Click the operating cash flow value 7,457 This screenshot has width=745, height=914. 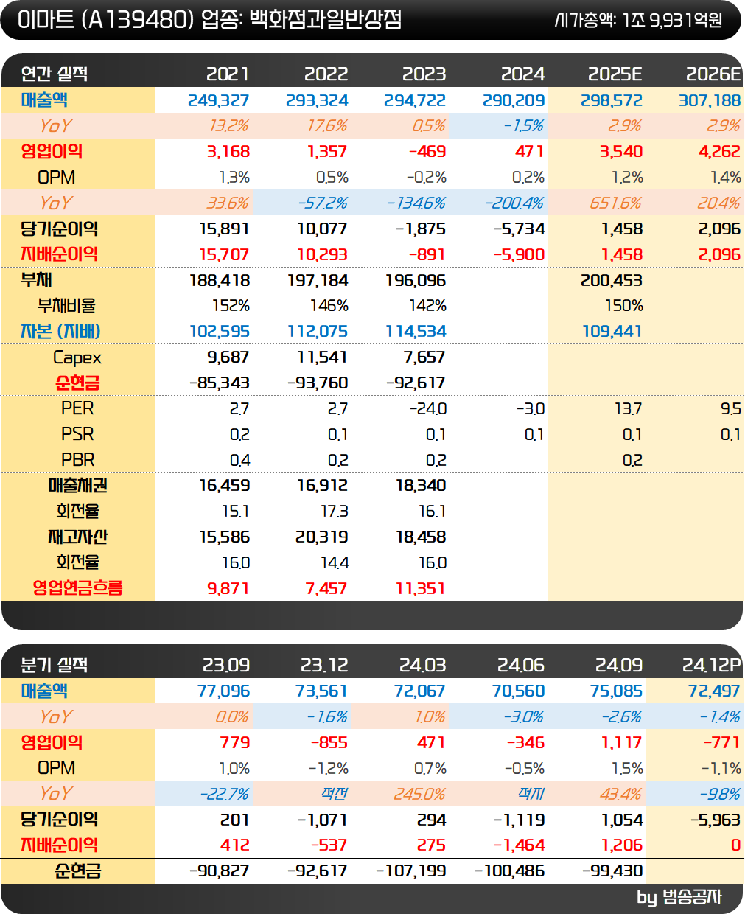coord(326,588)
